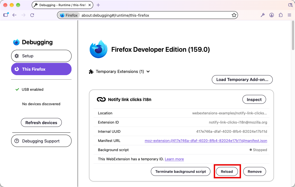The height and width of the screenshot is (187, 295).
Task: Click the Manifest URL row label
Action: 109,141
